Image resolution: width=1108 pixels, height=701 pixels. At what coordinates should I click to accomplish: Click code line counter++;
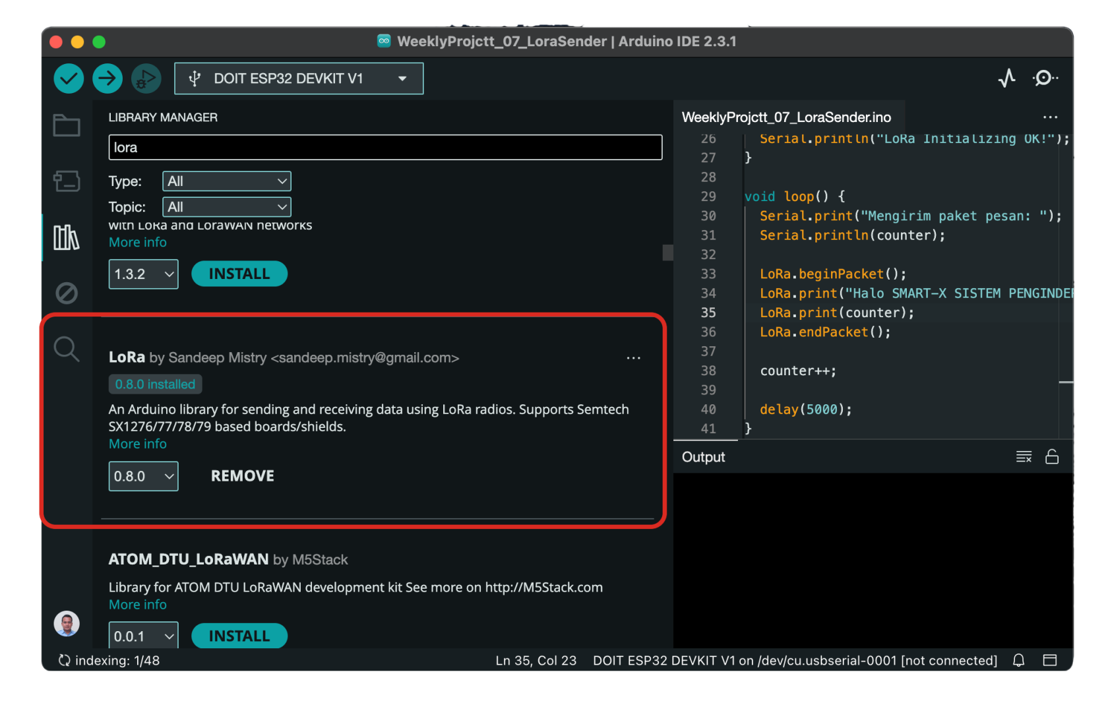tap(798, 371)
